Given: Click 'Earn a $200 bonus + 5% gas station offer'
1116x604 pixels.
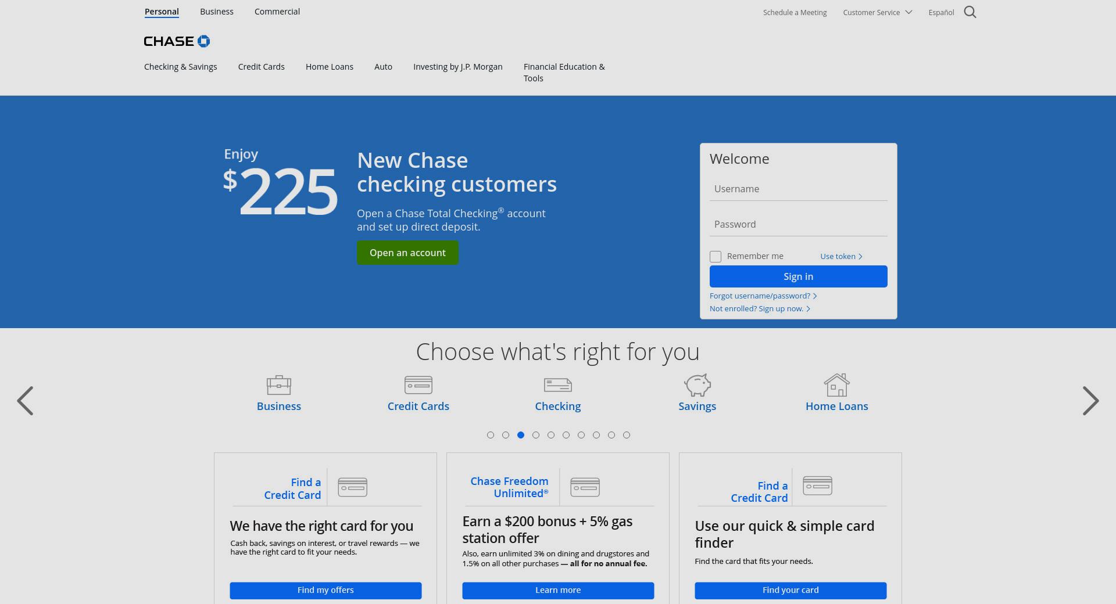Looking at the screenshot, I should coord(548,530).
